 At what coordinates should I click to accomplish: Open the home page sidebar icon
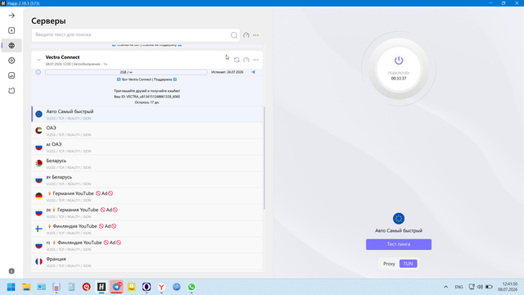click(x=11, y=30)
